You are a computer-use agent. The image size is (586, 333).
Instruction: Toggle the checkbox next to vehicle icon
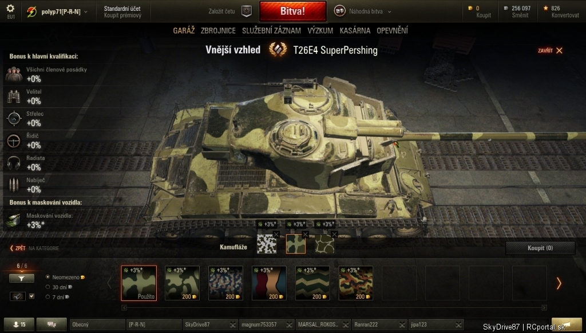32,296
